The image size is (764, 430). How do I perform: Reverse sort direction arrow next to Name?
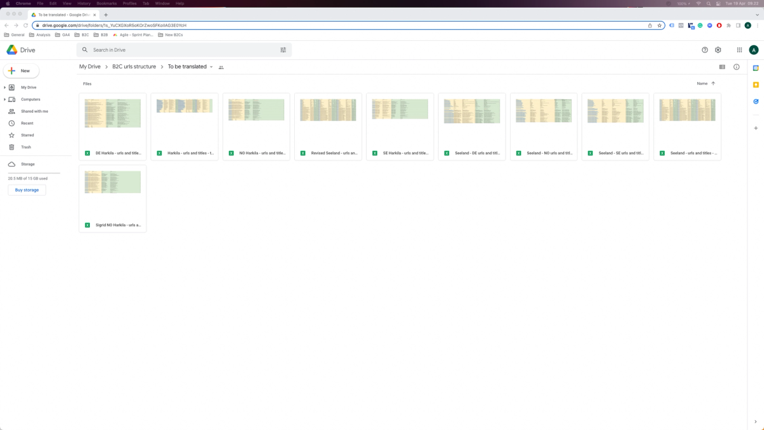713,83
